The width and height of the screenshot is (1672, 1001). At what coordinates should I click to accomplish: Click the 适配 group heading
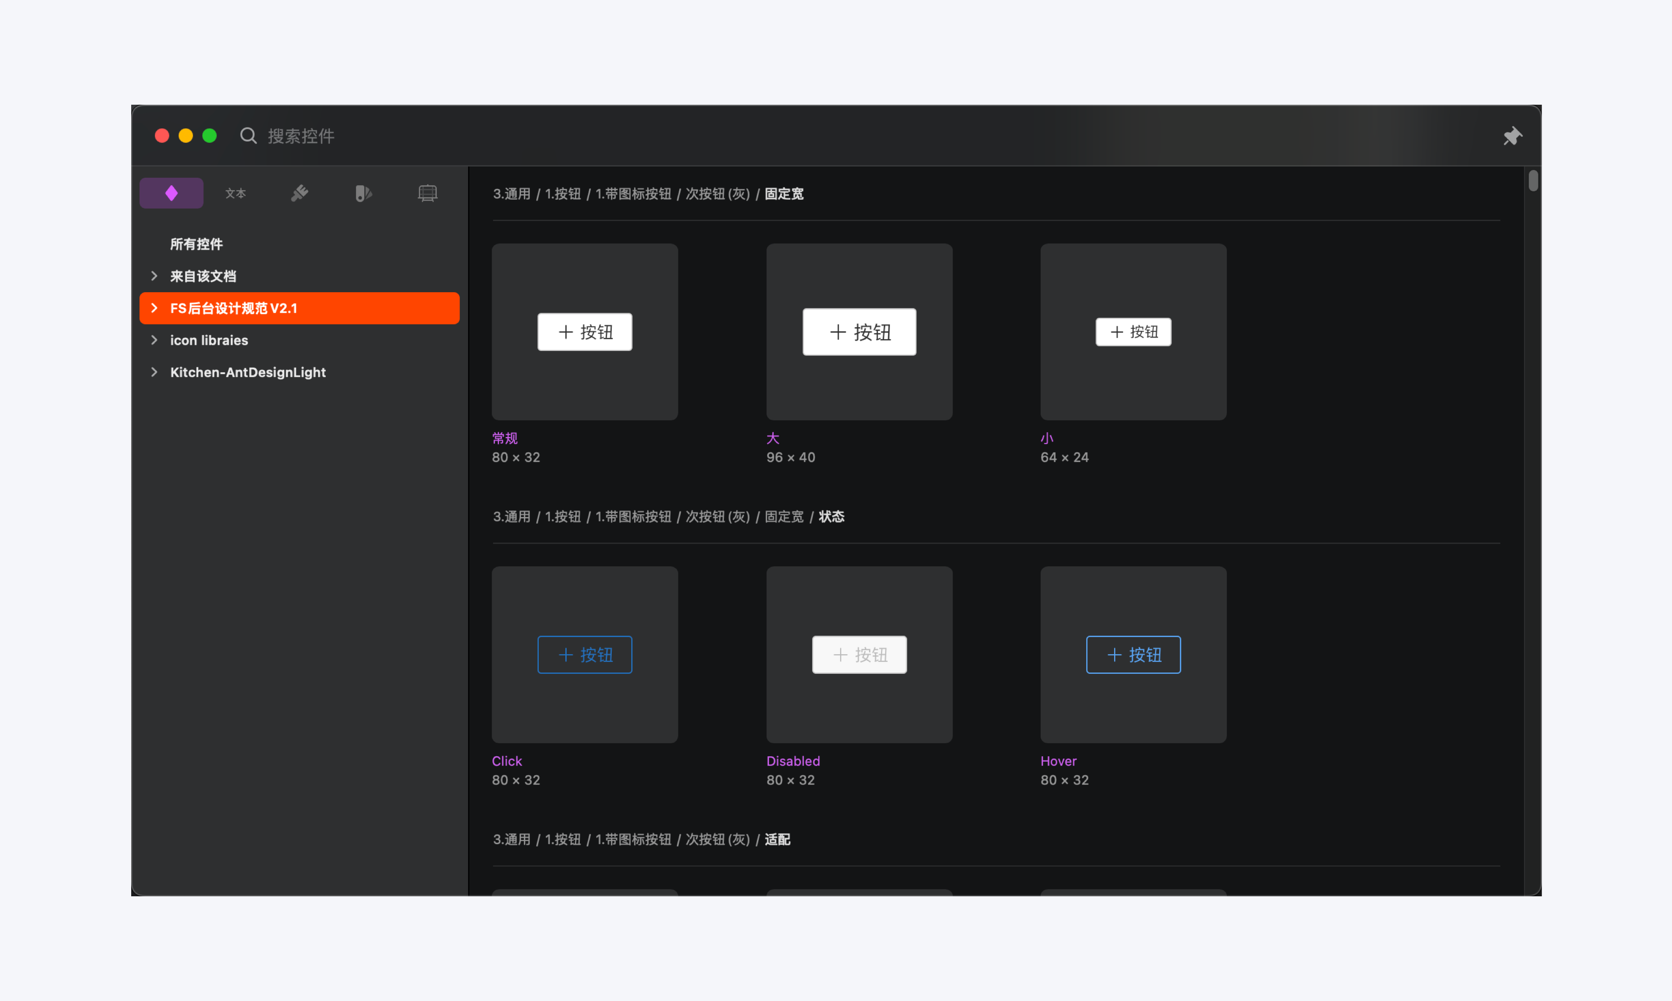point(777,839)
